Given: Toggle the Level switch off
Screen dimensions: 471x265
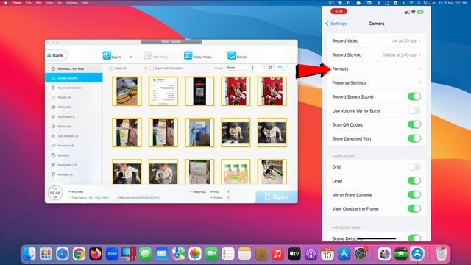Looking at the screenshot, I should tap(414, 181).
